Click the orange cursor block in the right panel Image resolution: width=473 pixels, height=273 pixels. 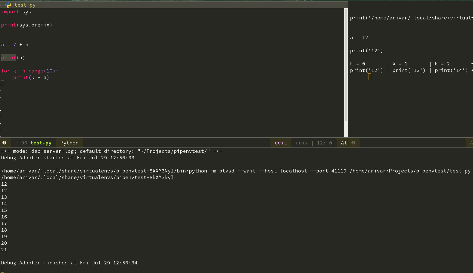coord(370,77)
